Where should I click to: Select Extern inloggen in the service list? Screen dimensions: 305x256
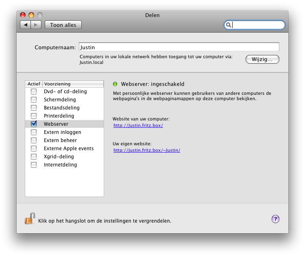(62, 132)
